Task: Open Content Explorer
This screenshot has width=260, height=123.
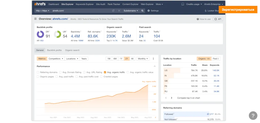Action: pos(131,4)
